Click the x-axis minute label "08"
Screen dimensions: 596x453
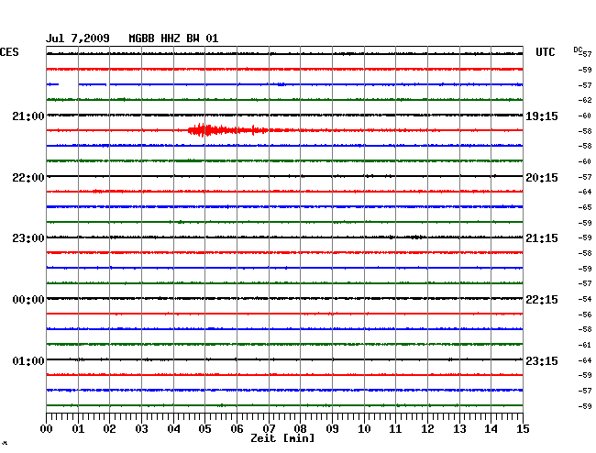tap(300, 429)
